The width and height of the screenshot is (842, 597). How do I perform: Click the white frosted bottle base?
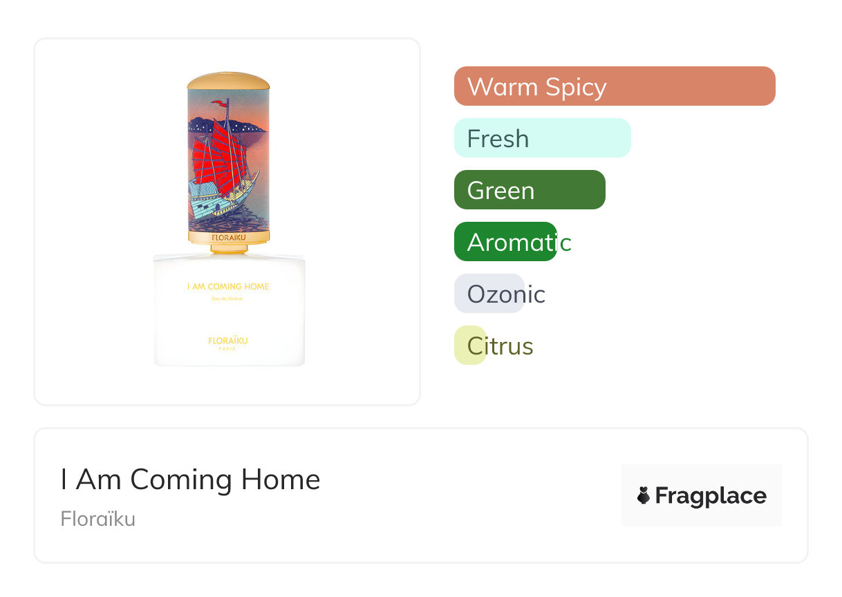pos(229,310)
